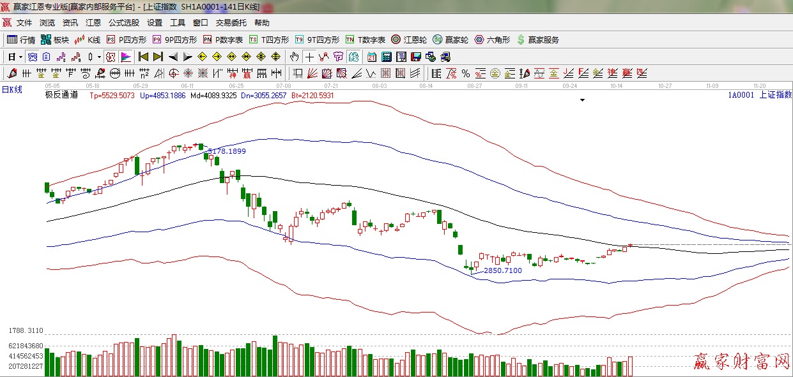Jump to first bar with skip-back arrow
Viewport: 793px width, 377px height.
(144, 57)
